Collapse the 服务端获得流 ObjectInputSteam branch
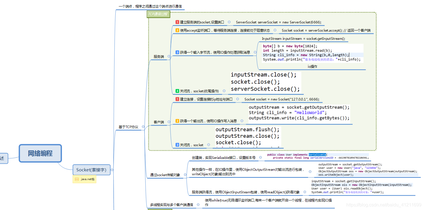 click(305, 192)
